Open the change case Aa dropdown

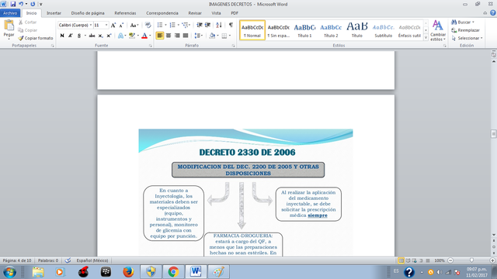[x=134, y=25]
